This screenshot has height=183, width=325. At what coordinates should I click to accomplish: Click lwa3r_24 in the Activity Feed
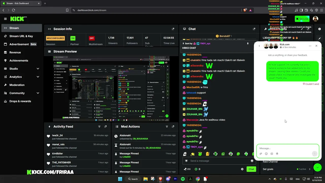(57, 135)
